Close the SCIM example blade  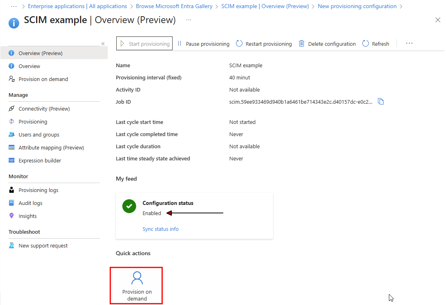(x=438, y=20)
